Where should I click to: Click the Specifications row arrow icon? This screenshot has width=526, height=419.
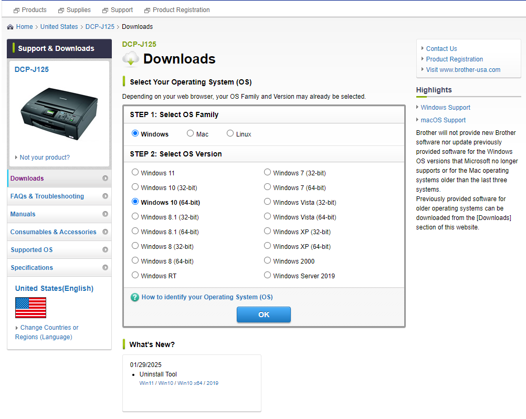click(x=105, y=267)
